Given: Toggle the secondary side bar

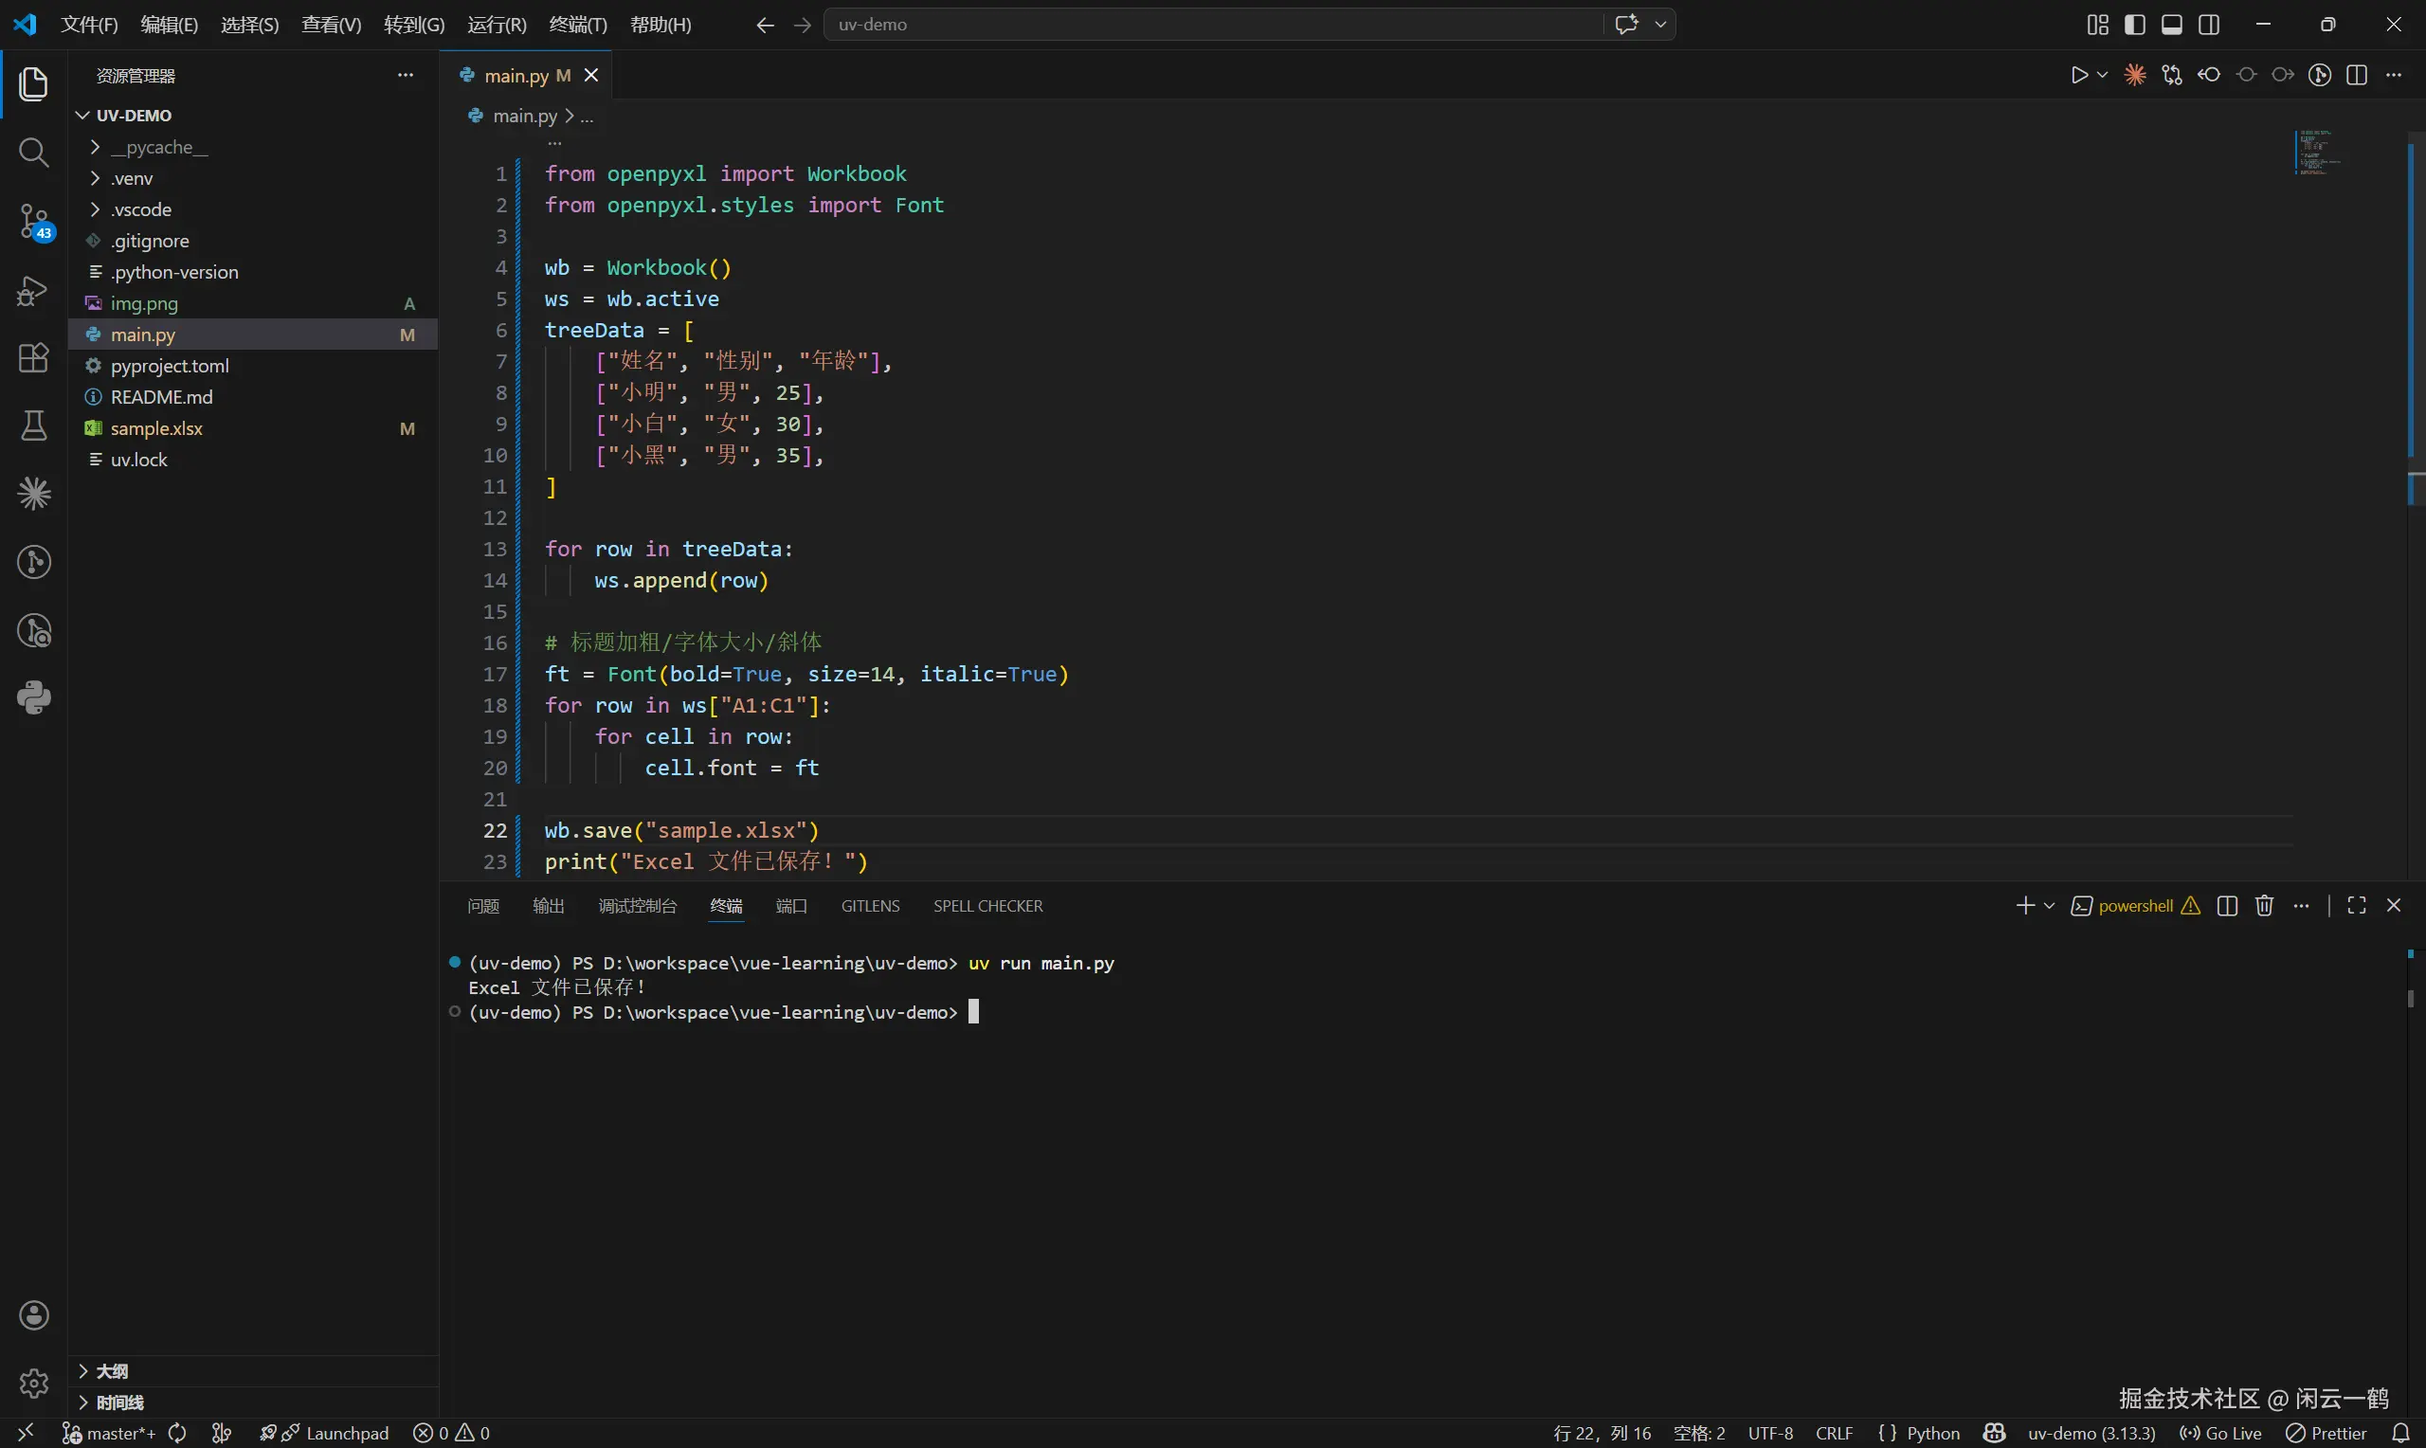Looking at the screenshot, I should (x=2209, y=25).
